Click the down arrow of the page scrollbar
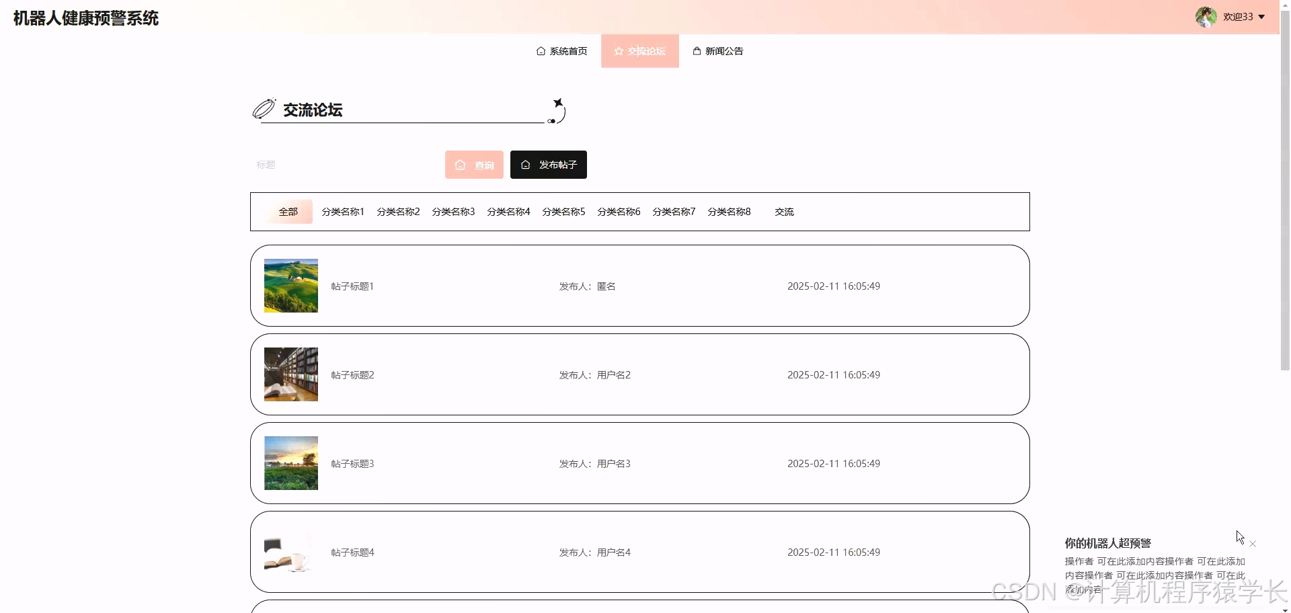1291x613 pixels. (x=1284, y=607)
